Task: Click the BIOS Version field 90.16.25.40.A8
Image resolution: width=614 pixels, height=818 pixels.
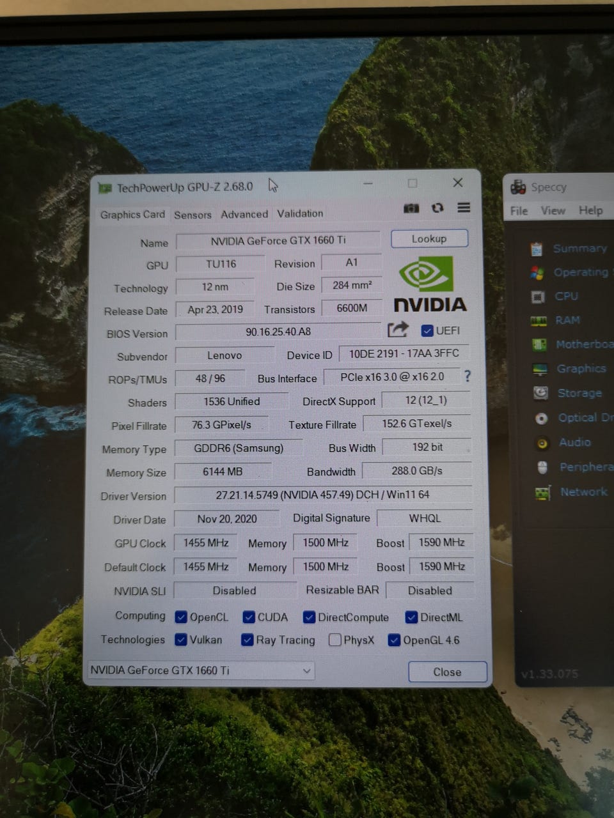Action: click(278, 332)
